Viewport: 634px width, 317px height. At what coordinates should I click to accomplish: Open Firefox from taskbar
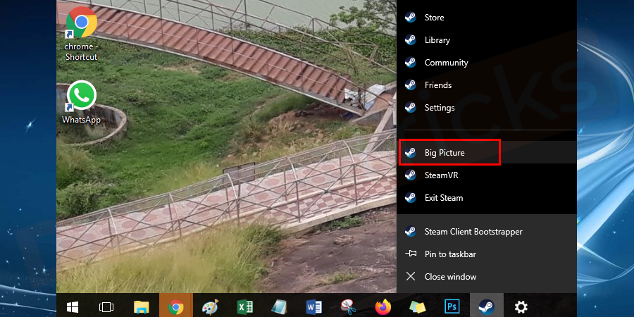(x=383, y=307)
